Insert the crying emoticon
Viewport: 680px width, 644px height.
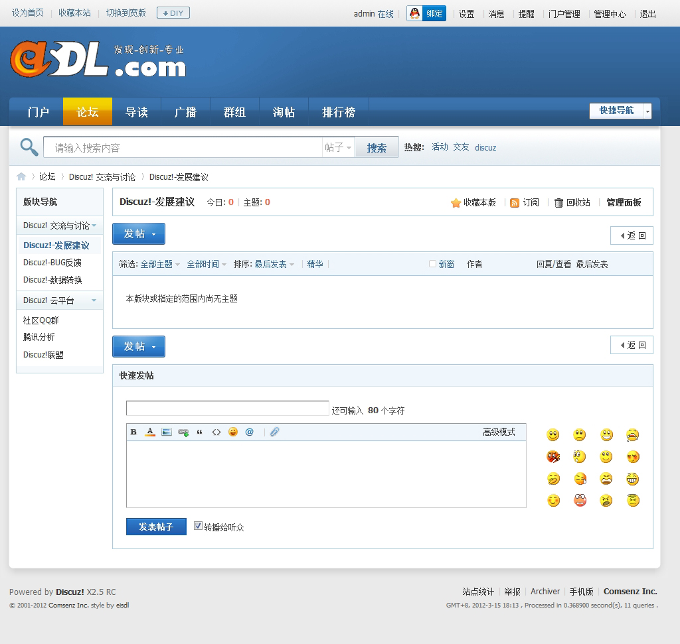(633, 435)
